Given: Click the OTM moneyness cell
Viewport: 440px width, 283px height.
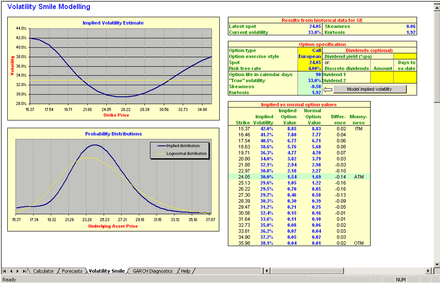Looking at the screenshot, I should click(359, 243).
